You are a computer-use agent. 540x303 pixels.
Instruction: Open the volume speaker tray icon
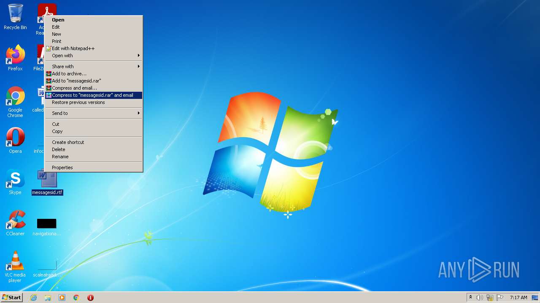coord(480,298)
